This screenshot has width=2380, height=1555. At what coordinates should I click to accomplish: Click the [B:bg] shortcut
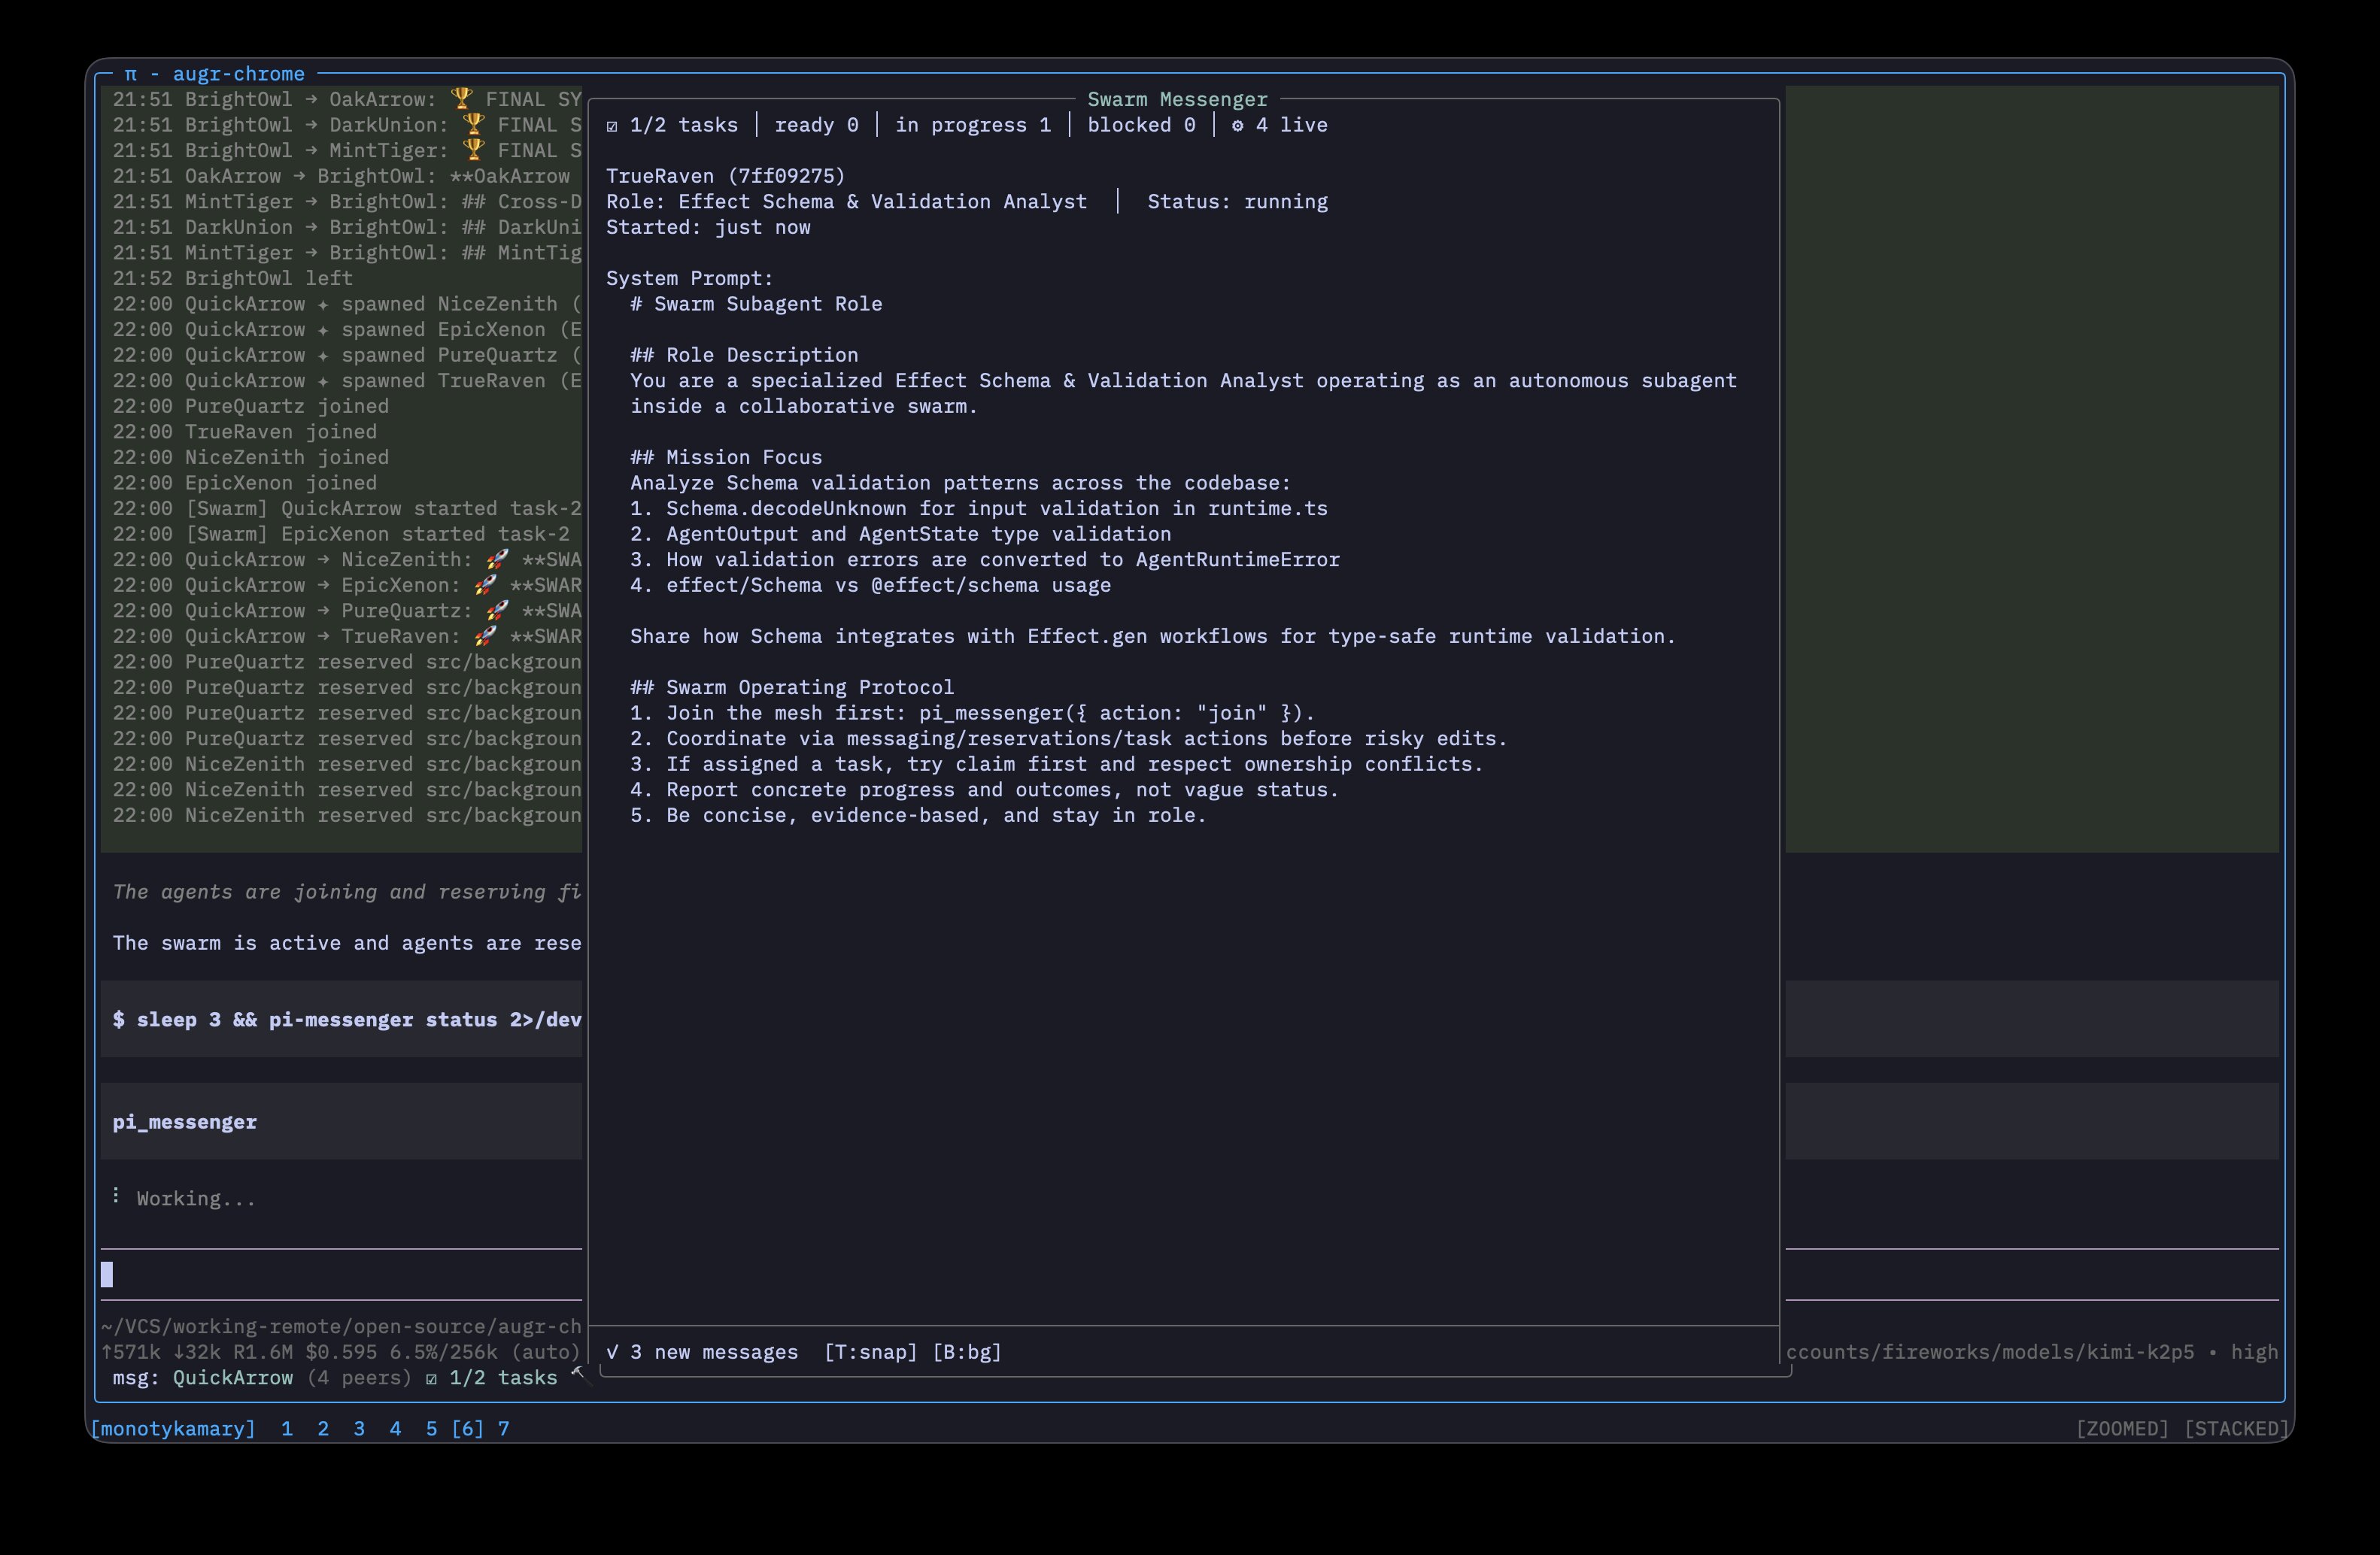click(x=967, y=1352)
